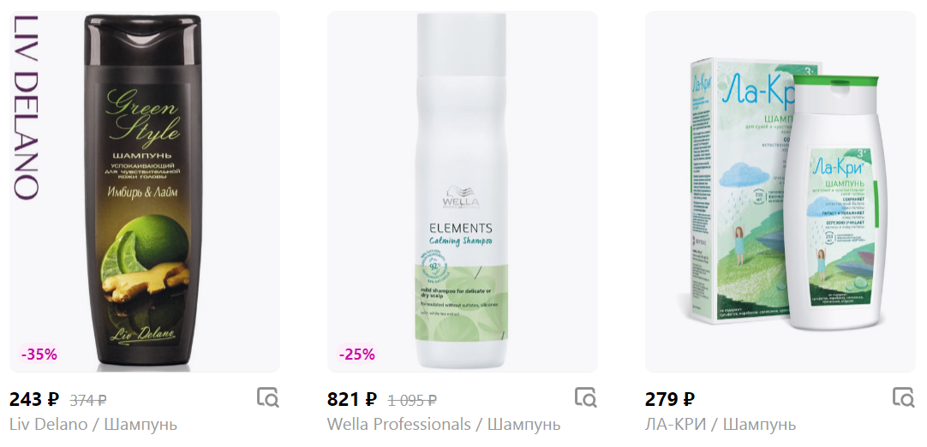Click the 821 ₽ price
This screenshot has height=447, width=927.
pyautogui.click(x=352, y=400)
